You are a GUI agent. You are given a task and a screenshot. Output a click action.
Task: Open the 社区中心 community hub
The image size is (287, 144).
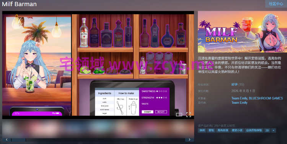click(276, 4)
